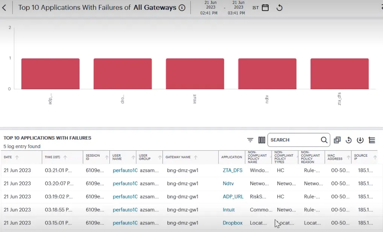Select the adp_ bar in the chart

[50, 73]
